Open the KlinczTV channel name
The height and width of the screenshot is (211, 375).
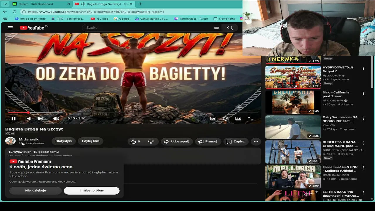point(329,125)
